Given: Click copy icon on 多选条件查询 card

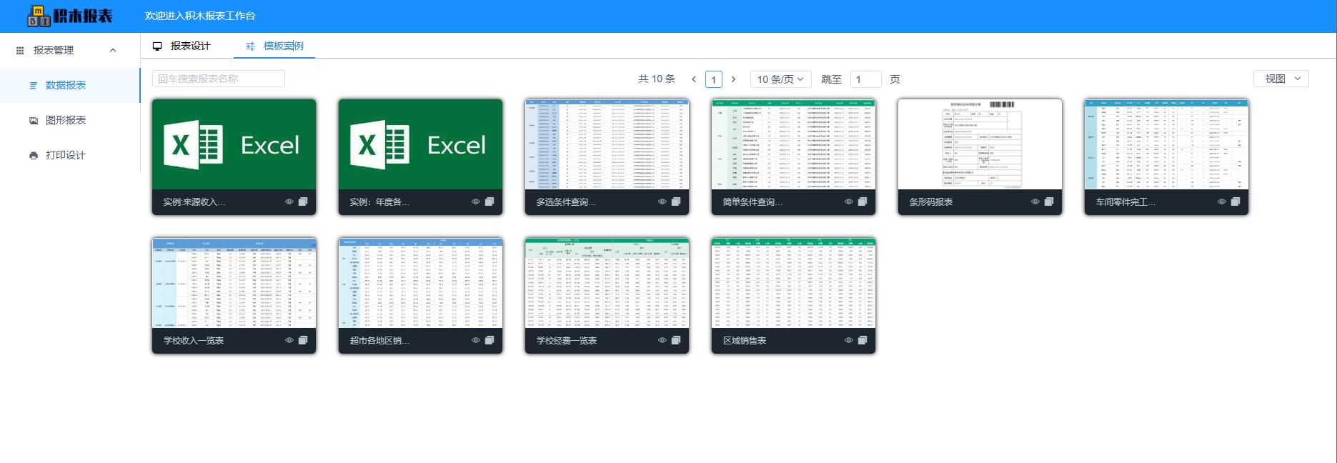Looking at the screenshot, I should (x=675, y=202).
